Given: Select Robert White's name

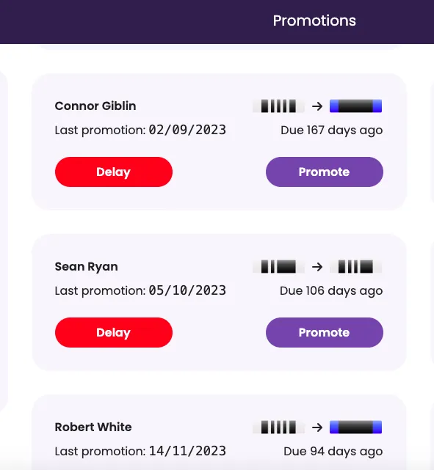Looking at the screenshot, I should [x=93, y=427].
